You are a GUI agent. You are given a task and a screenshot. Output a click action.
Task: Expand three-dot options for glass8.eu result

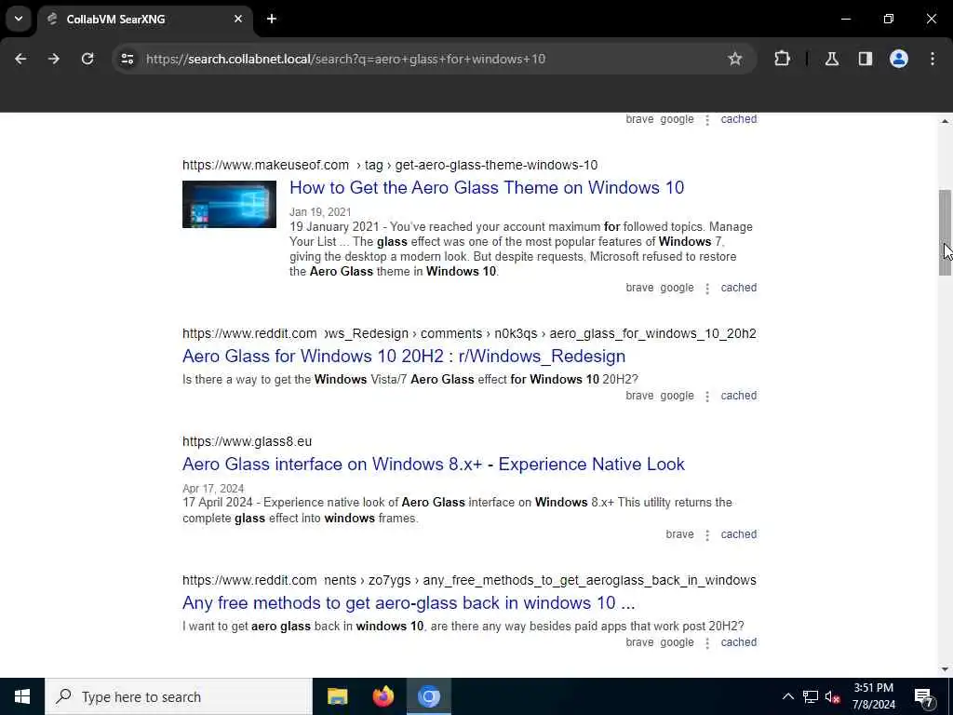[707, 535]
